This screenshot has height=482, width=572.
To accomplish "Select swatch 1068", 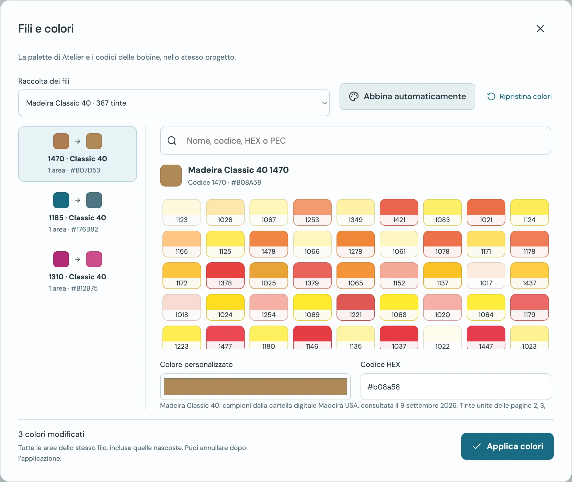I will pos(399,307).
